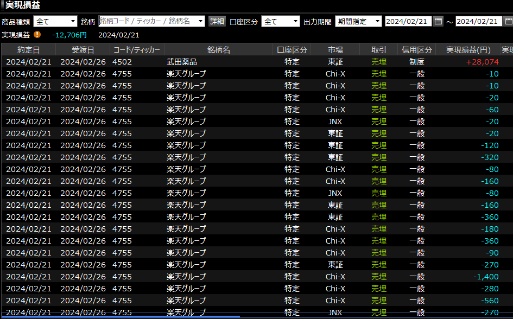Expand the 銘柄 search combo box arrow

200,22
